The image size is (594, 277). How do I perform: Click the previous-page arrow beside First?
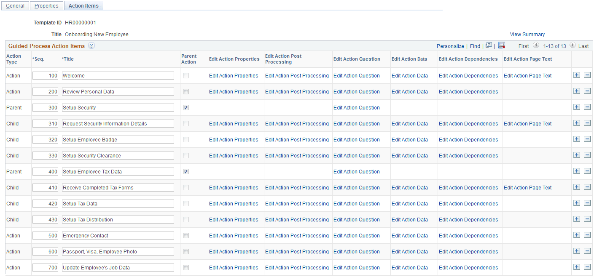pyautogui.click(x=536, y=45)
